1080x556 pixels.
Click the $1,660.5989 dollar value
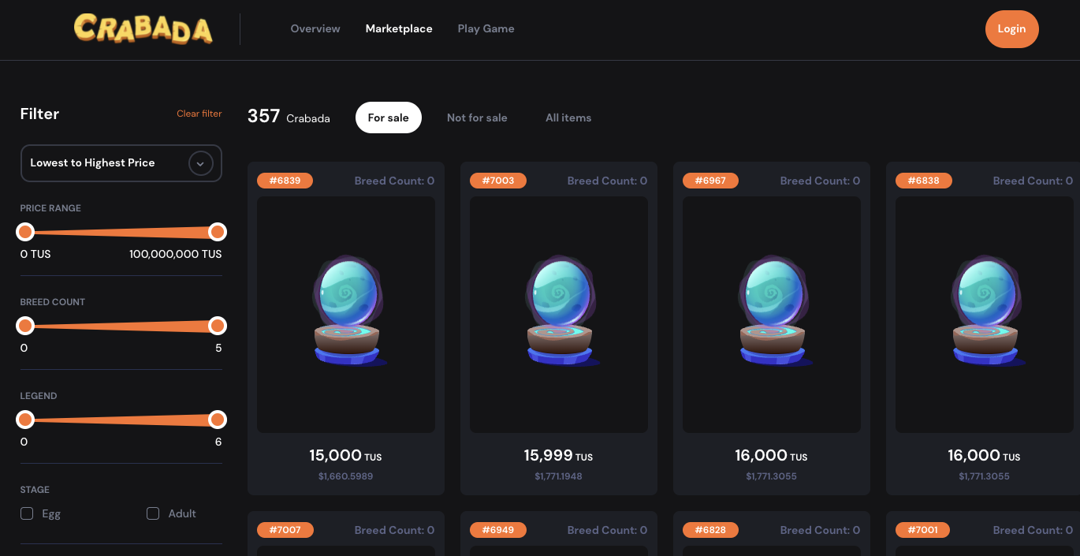(346, 476)
